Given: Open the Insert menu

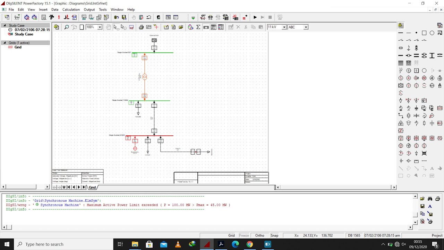Looking at the screenshot, I should (x=43, y=10).
